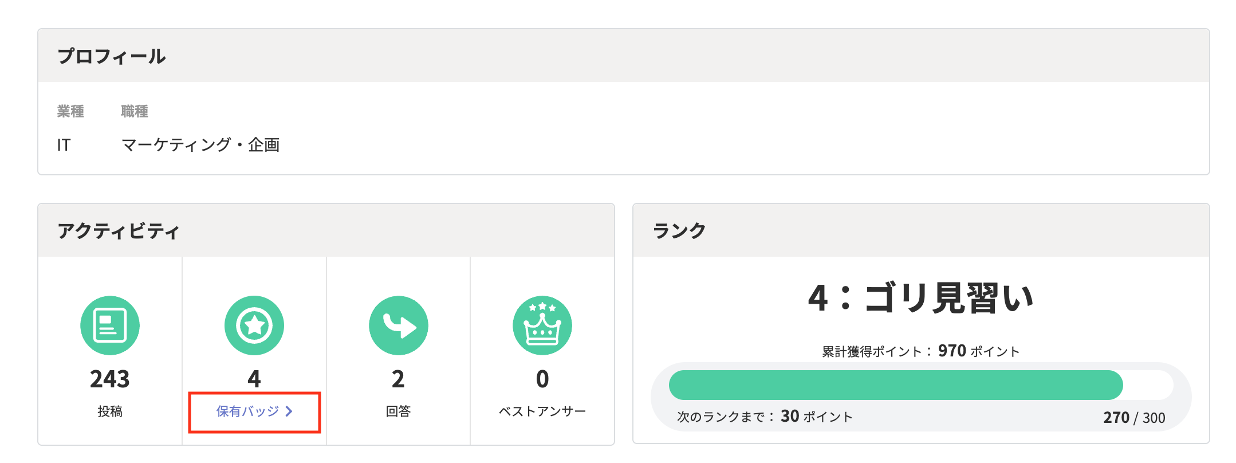This screenshot has width=1236, height=463.
Task: Click the ベストアンサー count of 0
Action: [542, 379]
